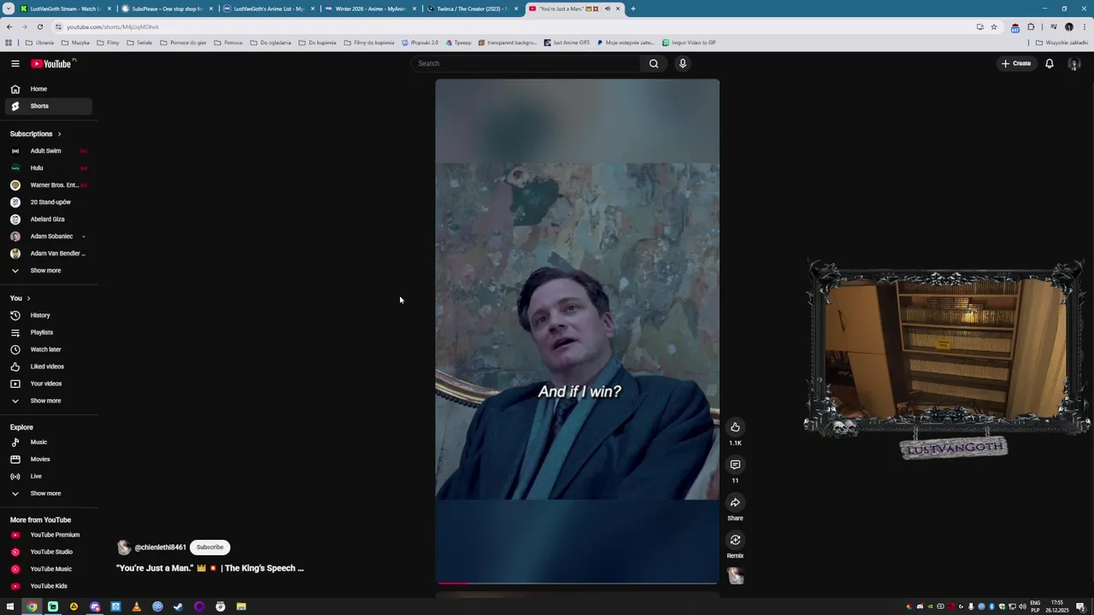Viewport: 1094px width, 615px height.
Task: Open Warner Bros. Ent... subscription
Action: coord(47,185)
